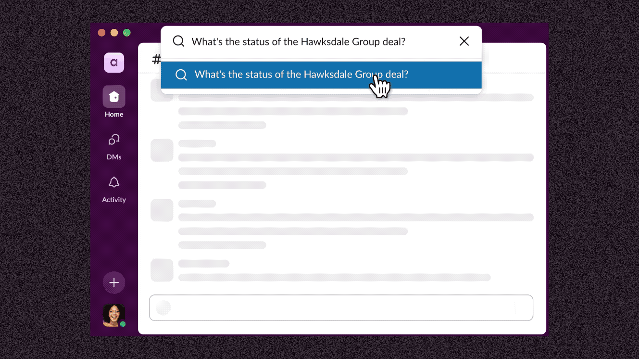Open the Home view in the sidebar
This screenshot has height=359, width=639.
click(x=113, y=96)
